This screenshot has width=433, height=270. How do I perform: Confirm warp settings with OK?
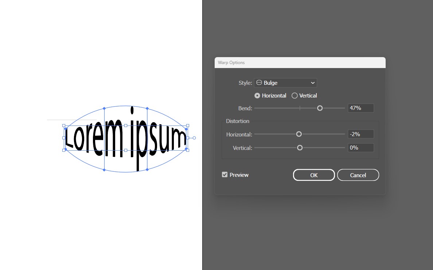pos(314,175)
